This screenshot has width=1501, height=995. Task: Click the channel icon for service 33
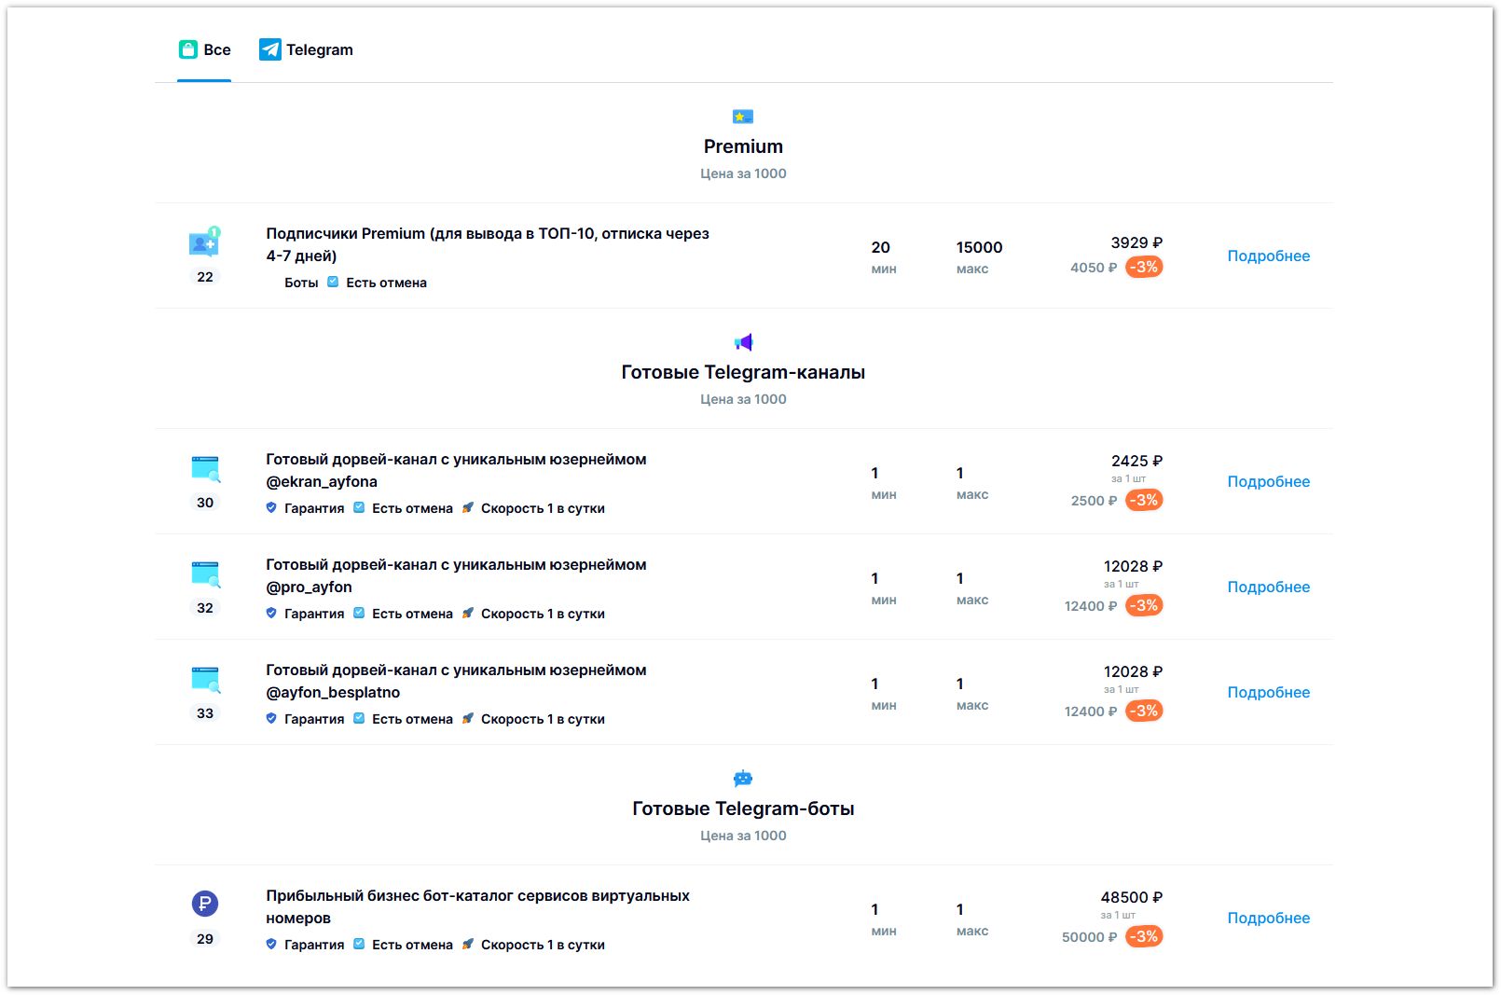click(x=205, y=679)
